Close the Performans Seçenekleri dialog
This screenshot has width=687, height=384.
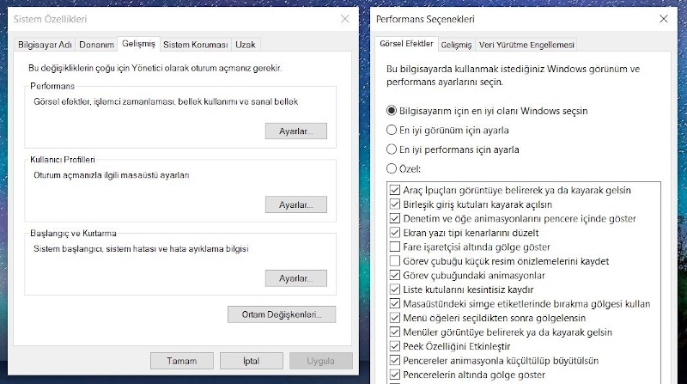click(x=674, y=18)
